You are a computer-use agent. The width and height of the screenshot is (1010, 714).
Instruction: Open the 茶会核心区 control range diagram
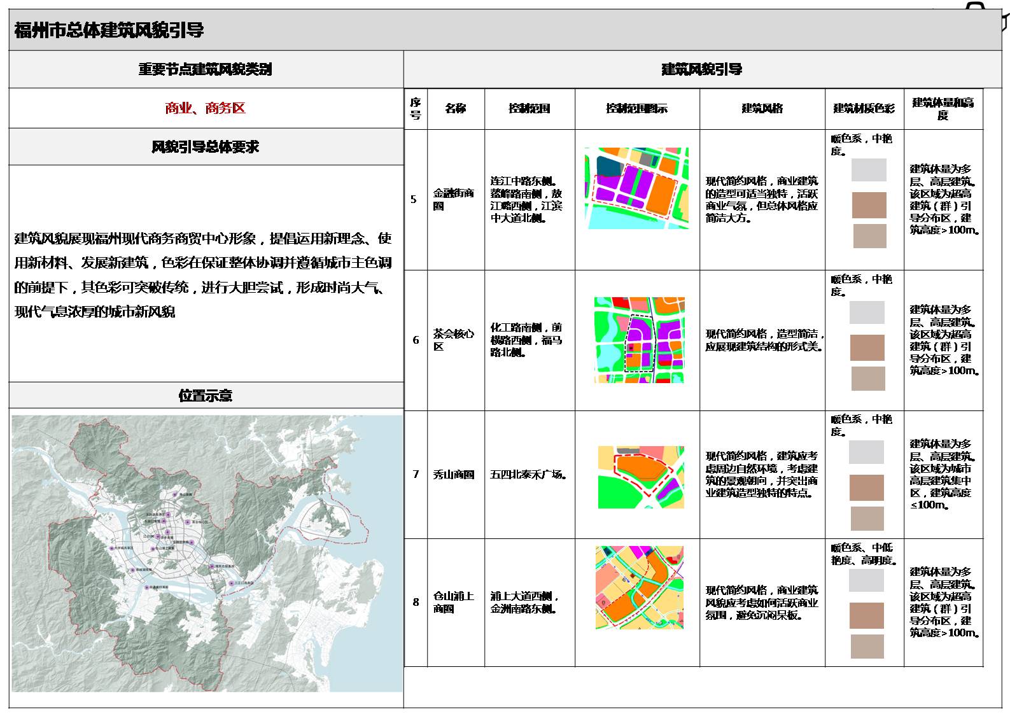(639, 340)
